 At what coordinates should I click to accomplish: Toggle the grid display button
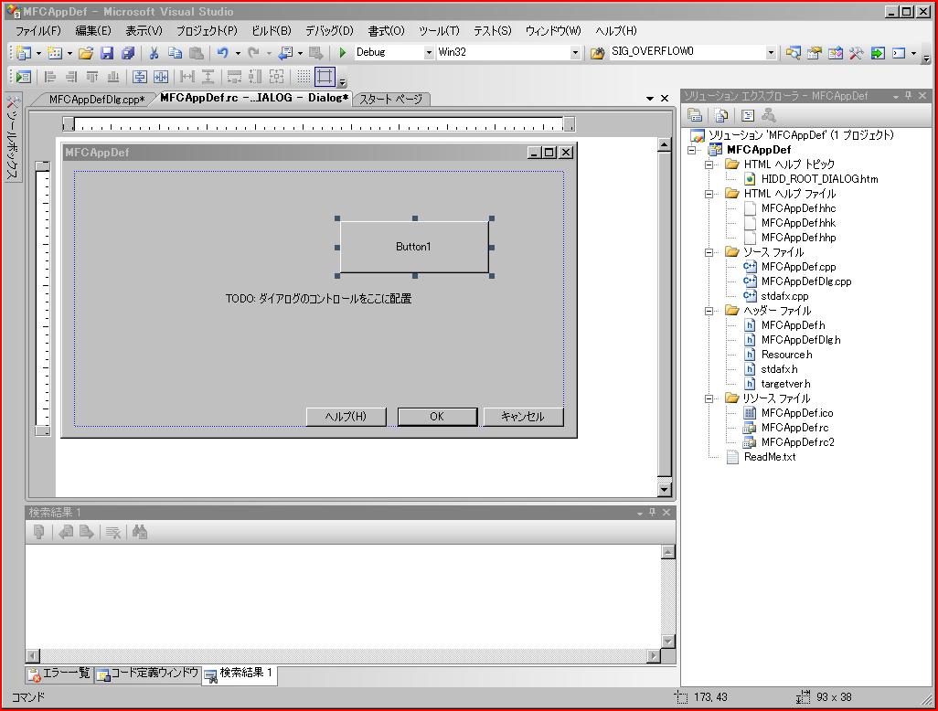(304, 78)
